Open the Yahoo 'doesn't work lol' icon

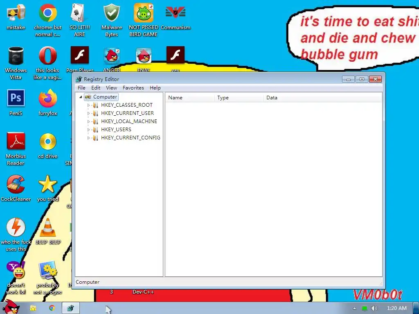[x=16, y=278]
